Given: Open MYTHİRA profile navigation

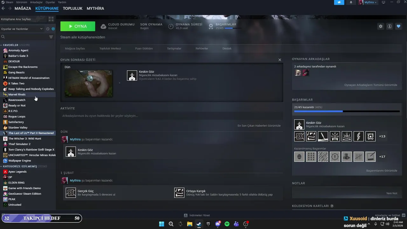Looking at the screenshot, I should 95,8.
